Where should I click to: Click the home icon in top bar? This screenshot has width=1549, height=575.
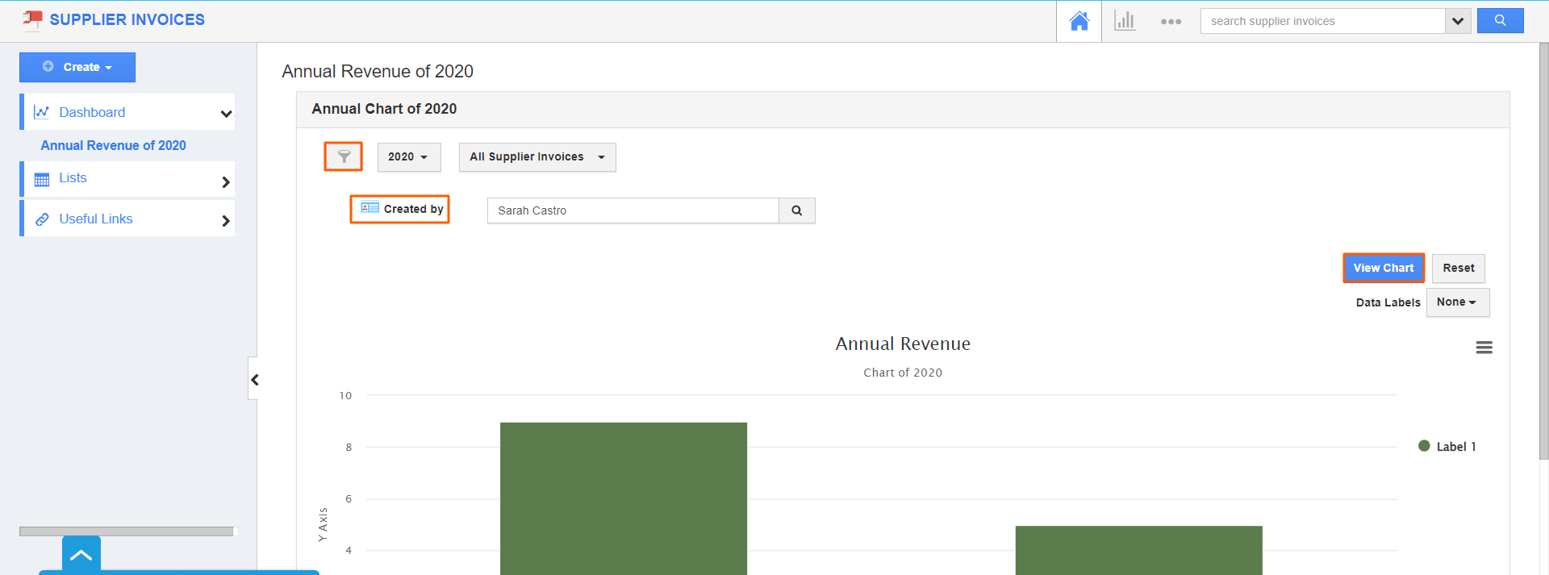(1079, 21)
